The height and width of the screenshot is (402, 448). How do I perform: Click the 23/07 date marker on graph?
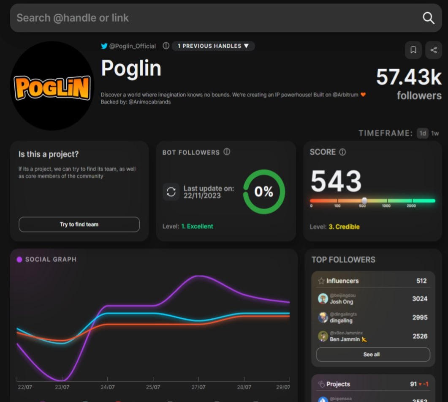[62, 387]
